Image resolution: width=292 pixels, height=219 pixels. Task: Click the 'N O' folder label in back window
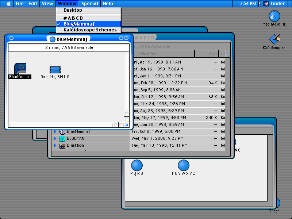(x=238, y=150)
